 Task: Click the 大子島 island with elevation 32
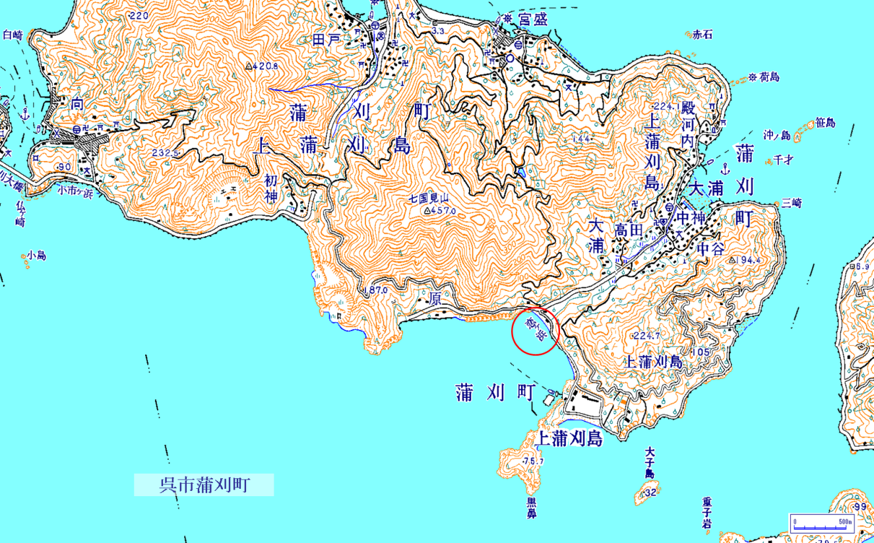click(x=647, y=491)
